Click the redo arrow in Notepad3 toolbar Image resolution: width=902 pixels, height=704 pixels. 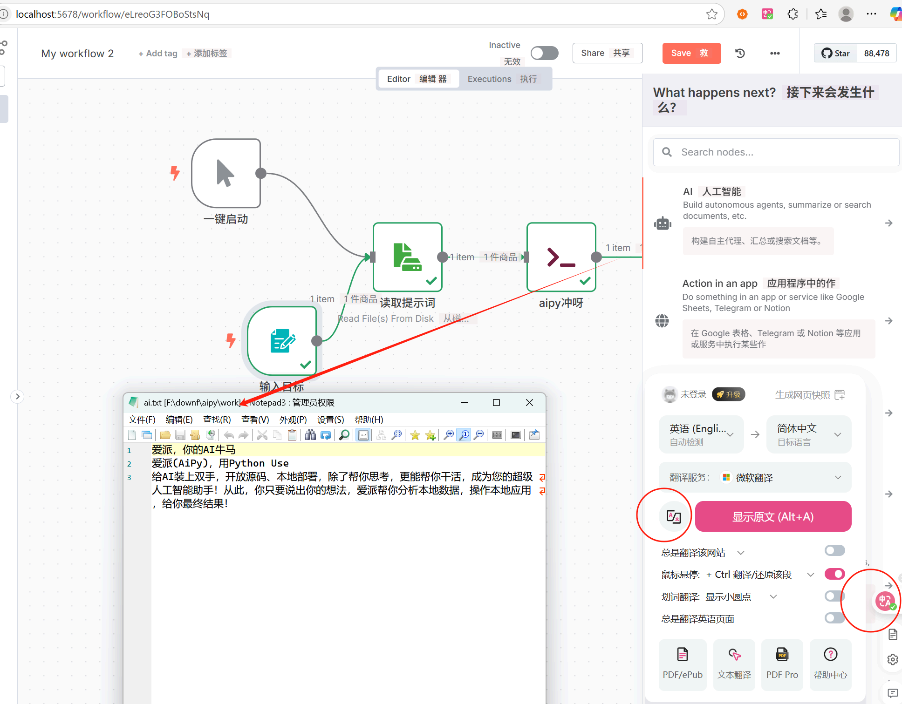coord(244,435)
